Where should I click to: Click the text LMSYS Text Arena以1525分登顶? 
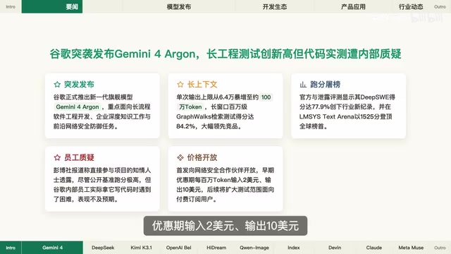(x=346, y=116)
